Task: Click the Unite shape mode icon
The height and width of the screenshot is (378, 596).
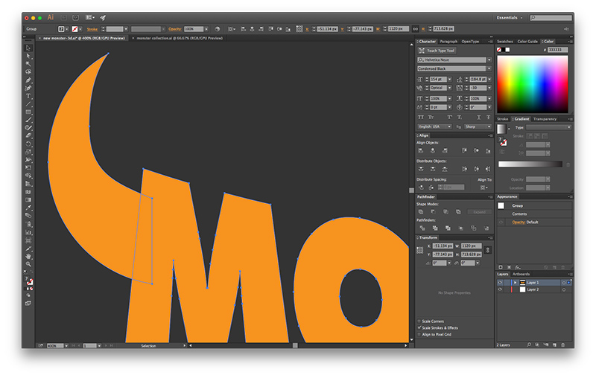Action: (422, 212)
